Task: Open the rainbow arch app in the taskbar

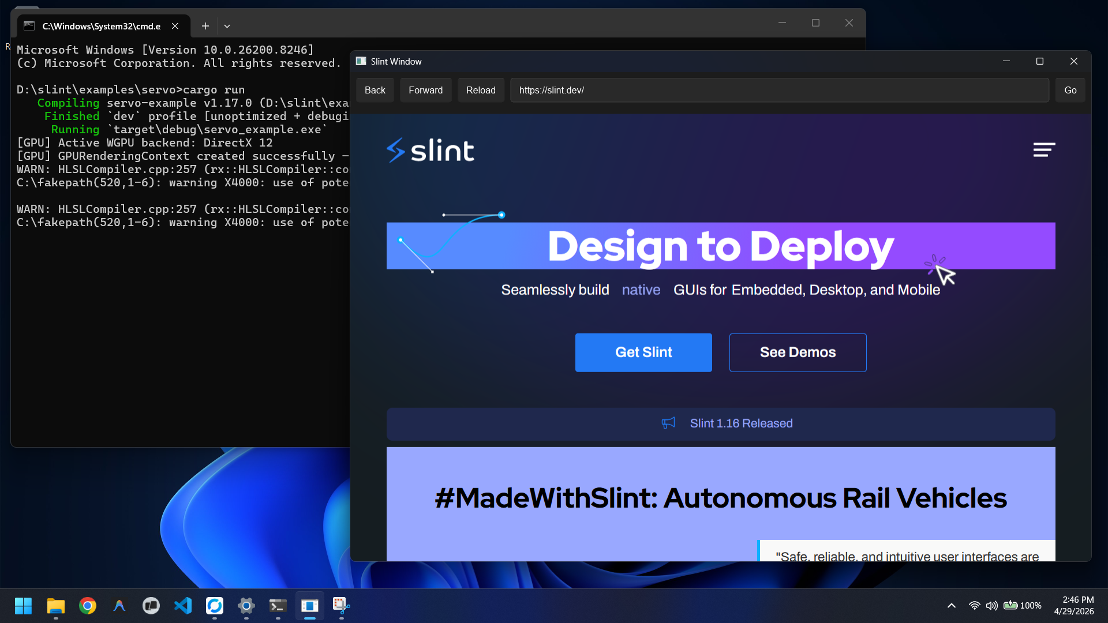Action: click(119, 606)
